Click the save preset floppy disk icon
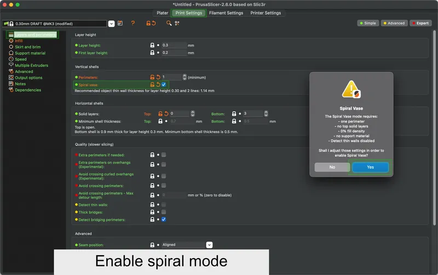 click(x=120, y=23)
